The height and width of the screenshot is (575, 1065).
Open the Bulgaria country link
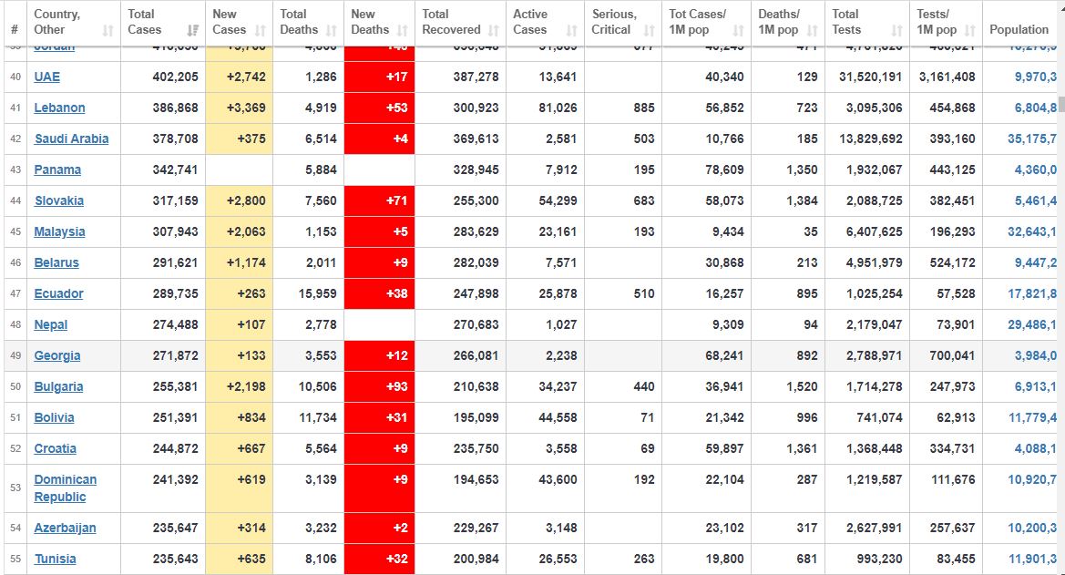pos(58,386)
